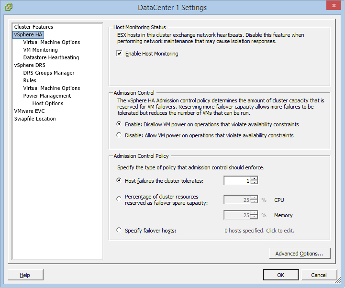Open Swapfile Location settings
345x288 pixels.
(35, 119)
